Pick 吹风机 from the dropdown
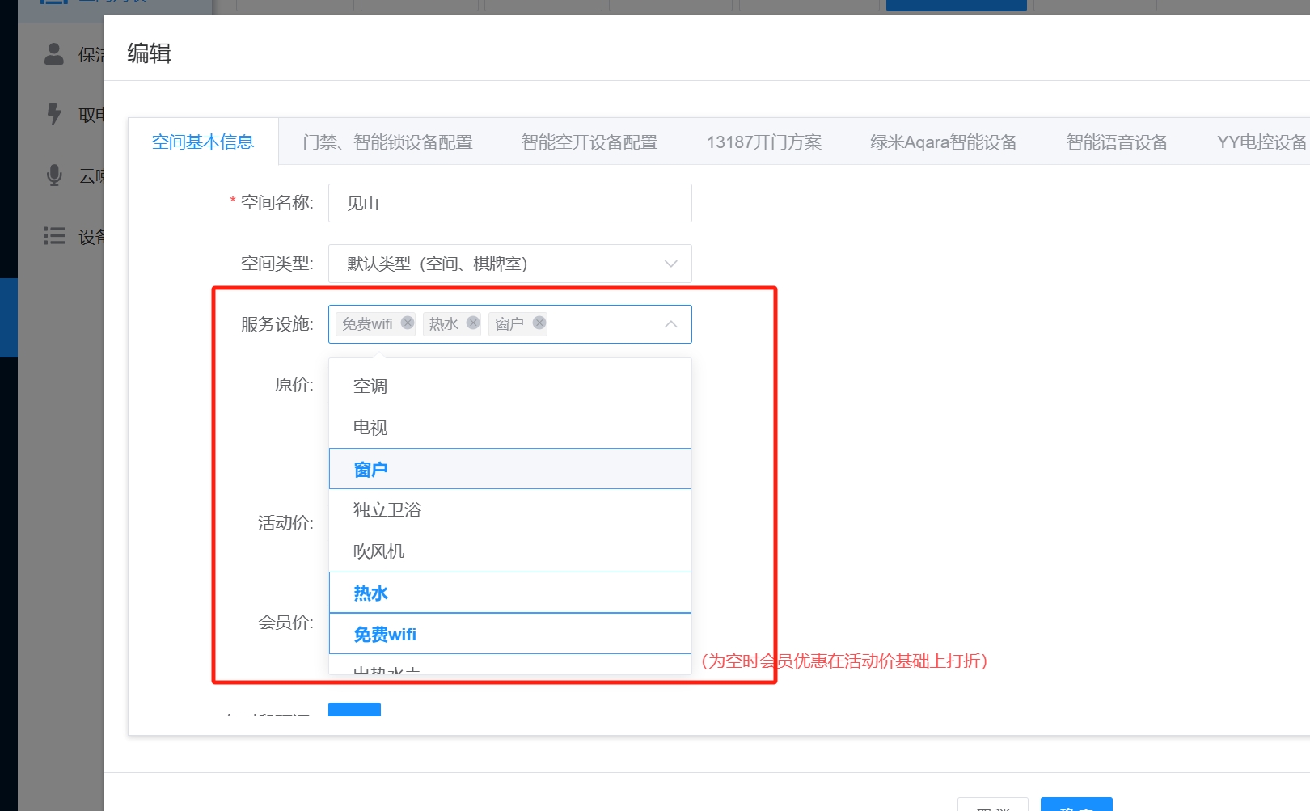1310x811 pixels. pyautogui.click(x=509, y=551)
